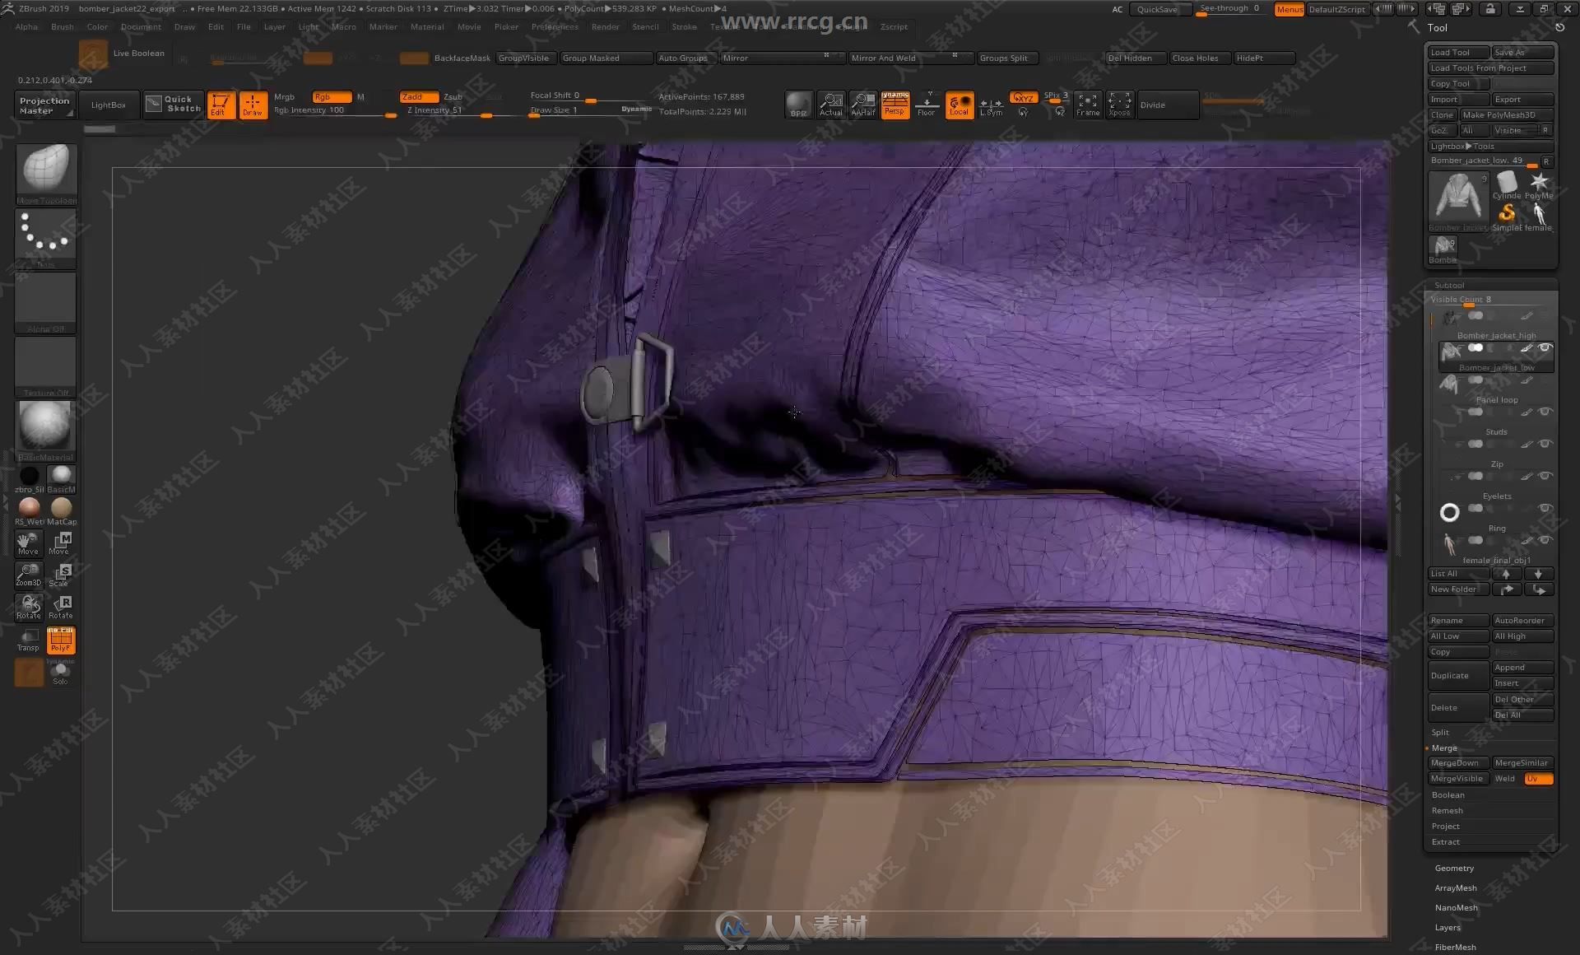This screenshot has height=955, width=1580.
Task: Click the Frame mesh icon
Action: pyautogui.click(x=1087, y=105)
